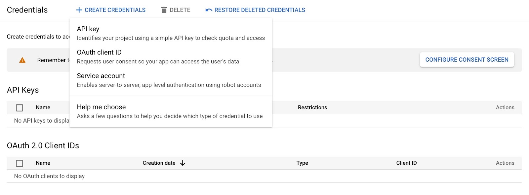Screen dimensions: 529x195
Task: Click the 'No OAuth clients to display' text
Action: point(49,176)
